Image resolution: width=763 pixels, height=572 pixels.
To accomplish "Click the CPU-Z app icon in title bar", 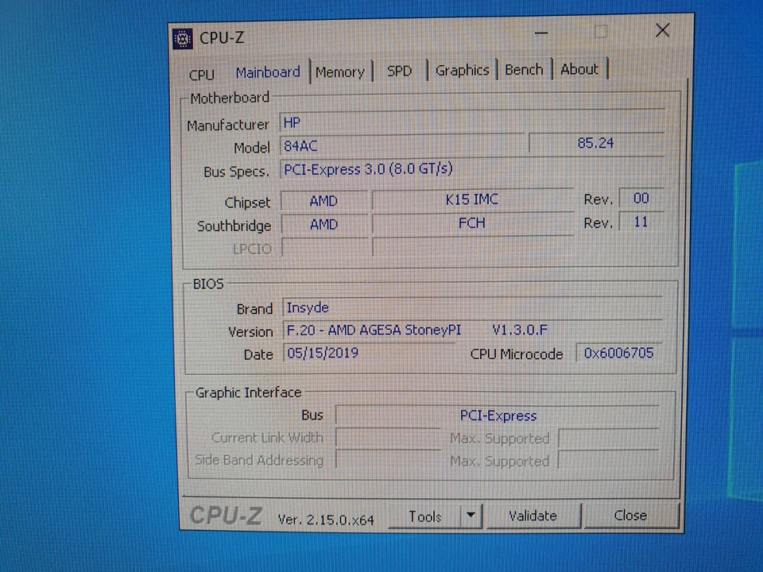I will click(x=183, y=38).
